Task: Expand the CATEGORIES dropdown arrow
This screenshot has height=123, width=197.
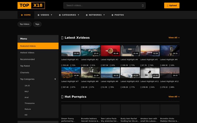Action: point(79,15)
